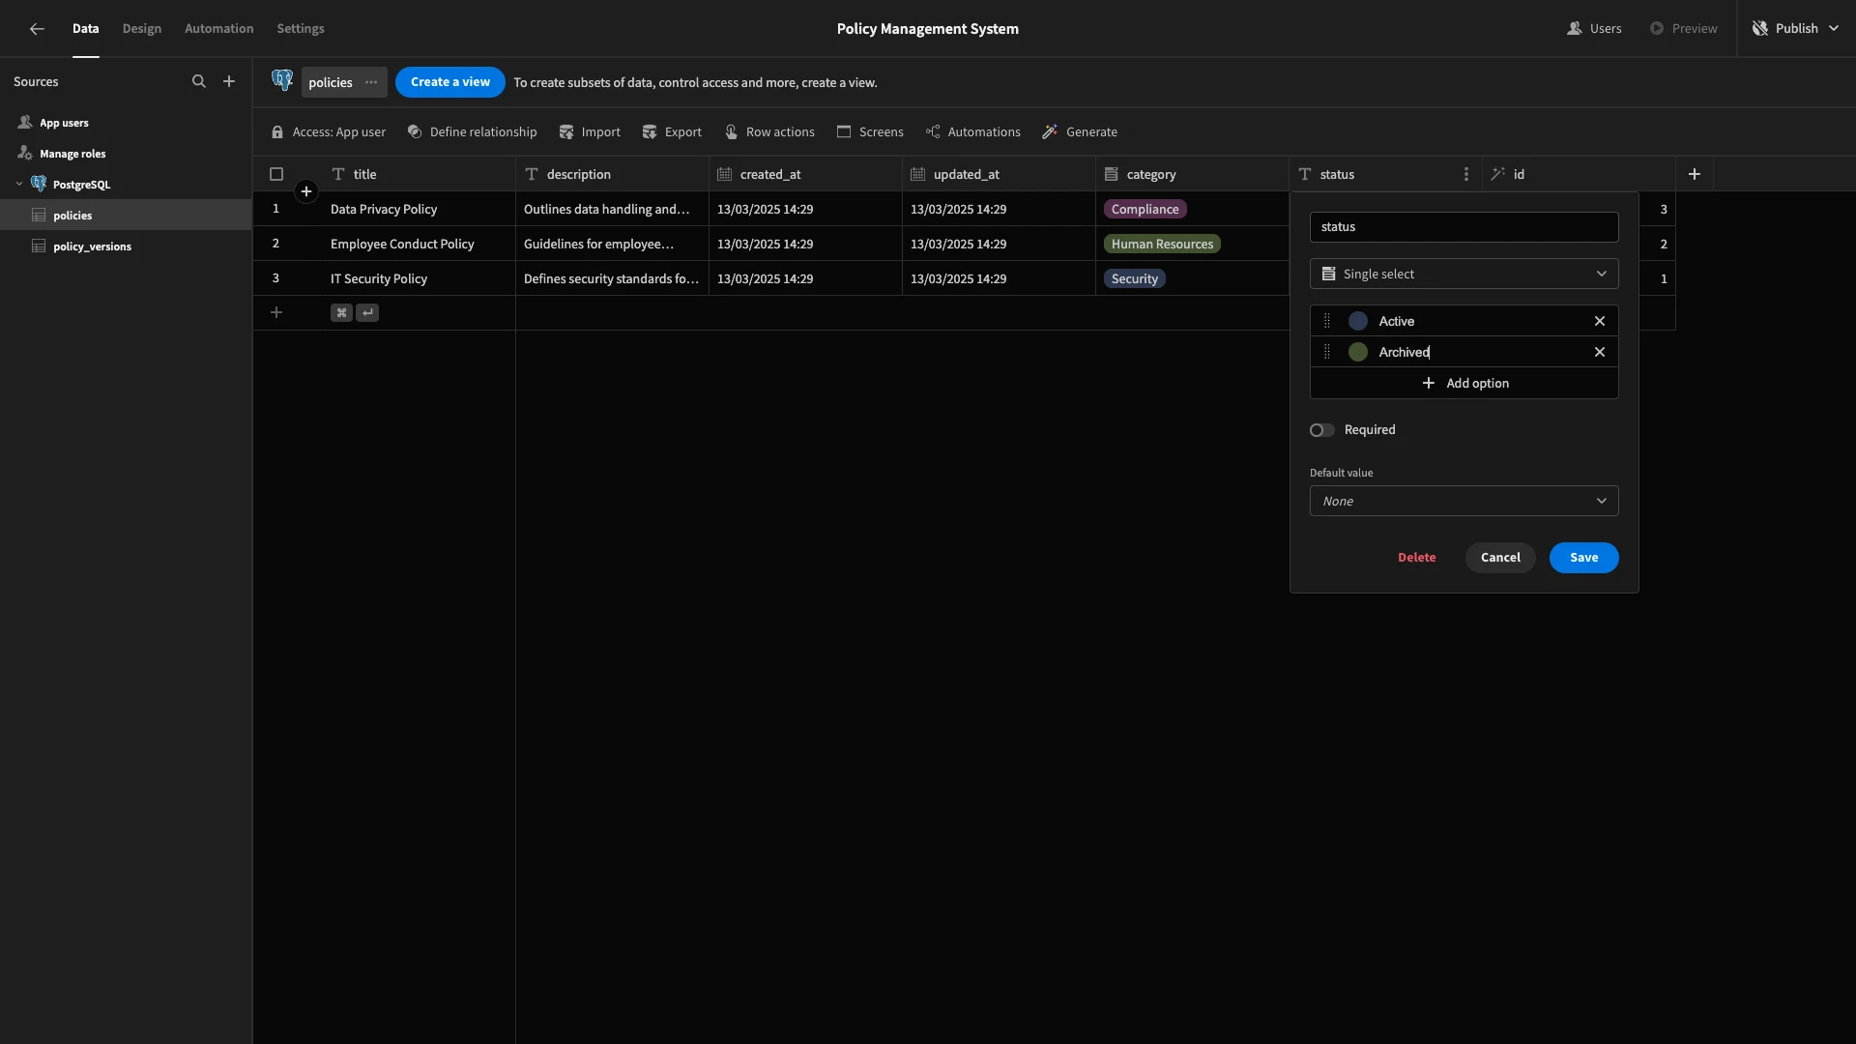Click Create a view button

pos(450,82)
